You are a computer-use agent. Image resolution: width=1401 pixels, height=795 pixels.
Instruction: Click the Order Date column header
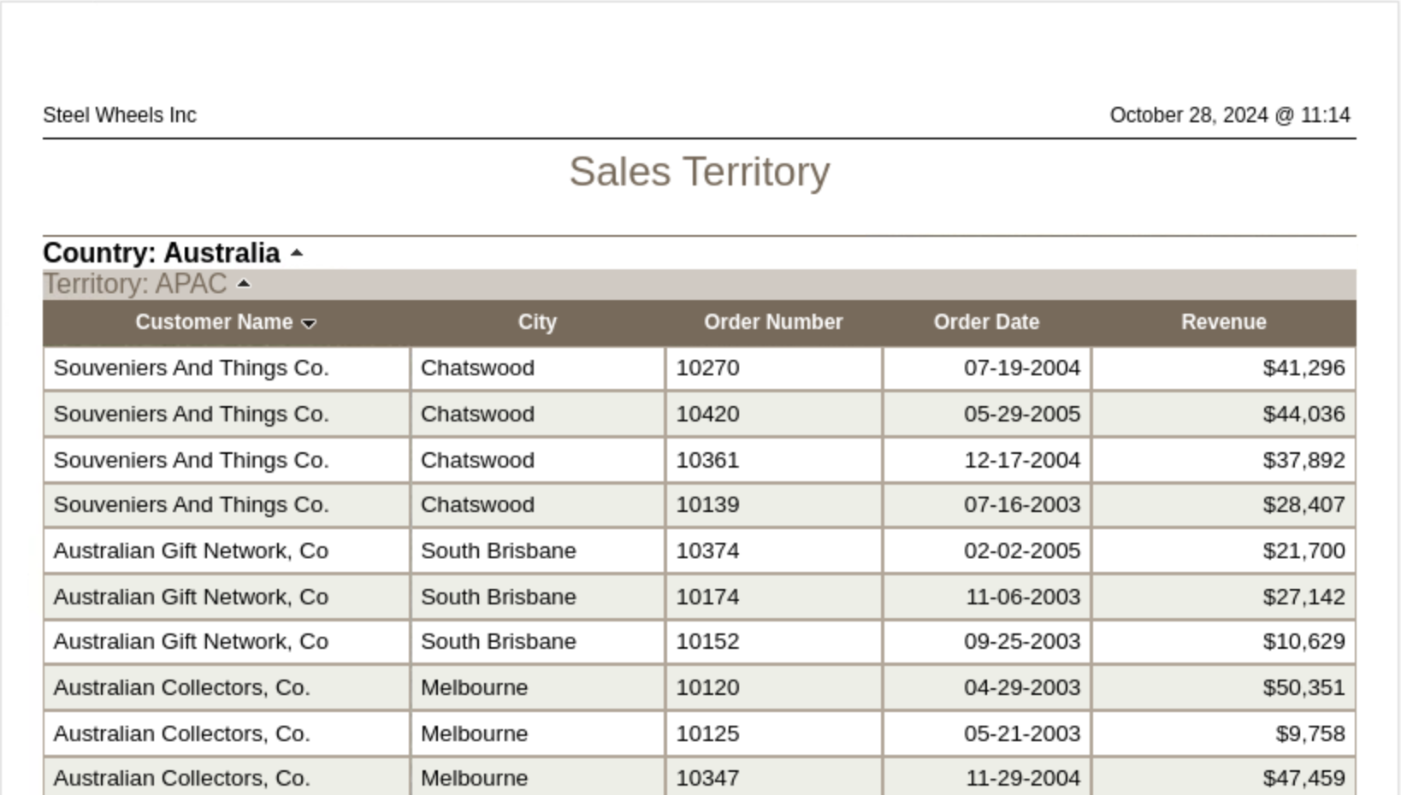pyautogui.click(x=986, y=322)
